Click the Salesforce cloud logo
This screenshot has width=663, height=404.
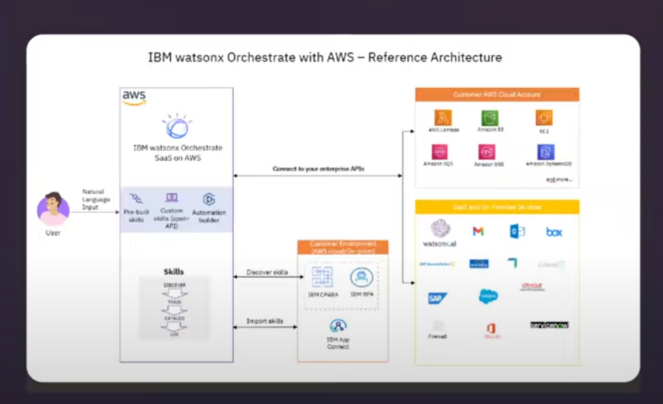pos(488,296)
